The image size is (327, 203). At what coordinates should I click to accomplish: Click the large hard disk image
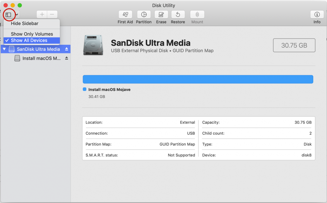pos(93,45)
